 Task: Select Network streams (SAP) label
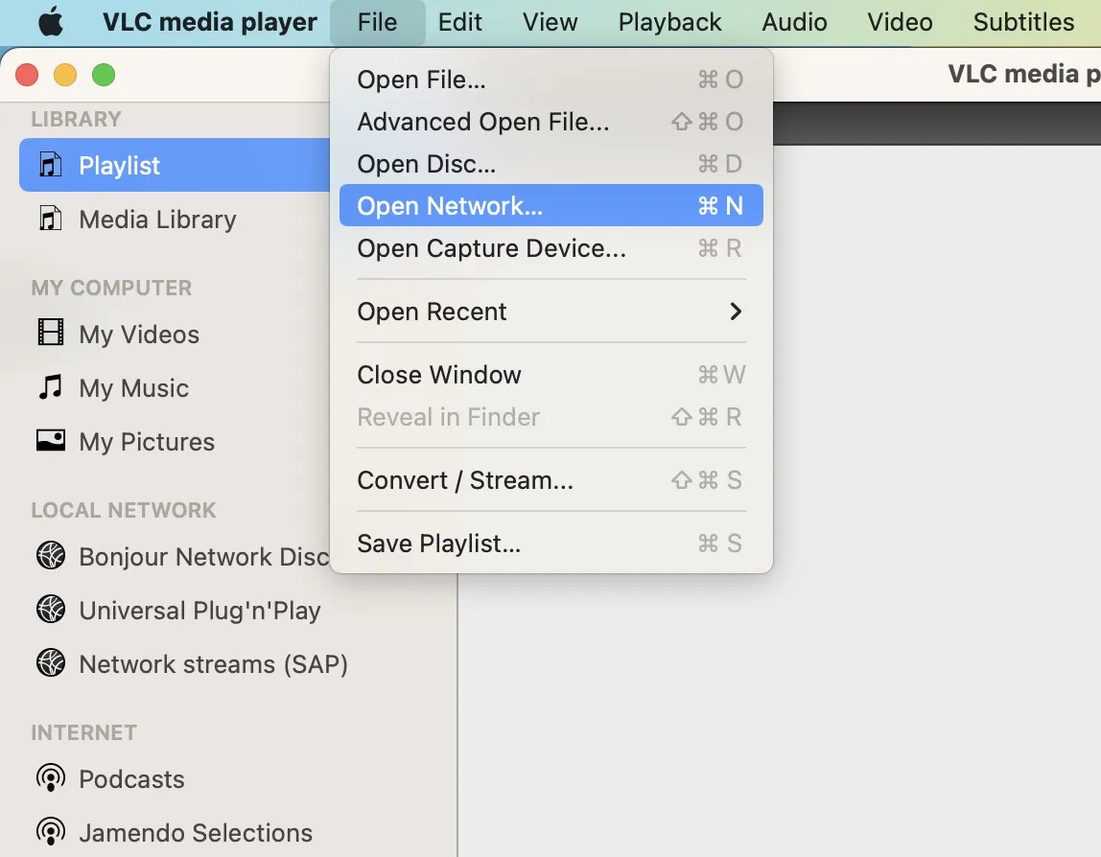[x=214, y=664]
